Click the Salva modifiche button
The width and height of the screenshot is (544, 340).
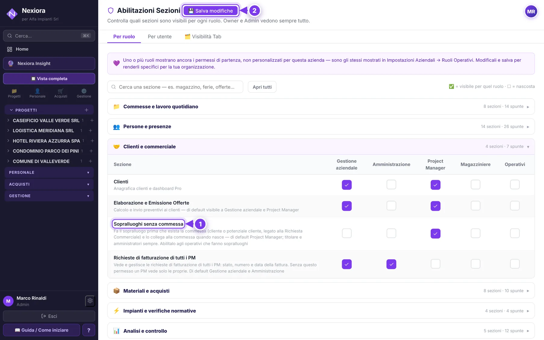pos(211,11)
